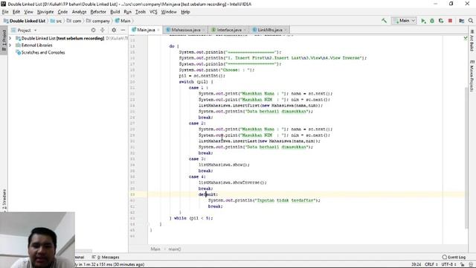
Task: Close the Main.java tab
Action: tap(158, 30)
